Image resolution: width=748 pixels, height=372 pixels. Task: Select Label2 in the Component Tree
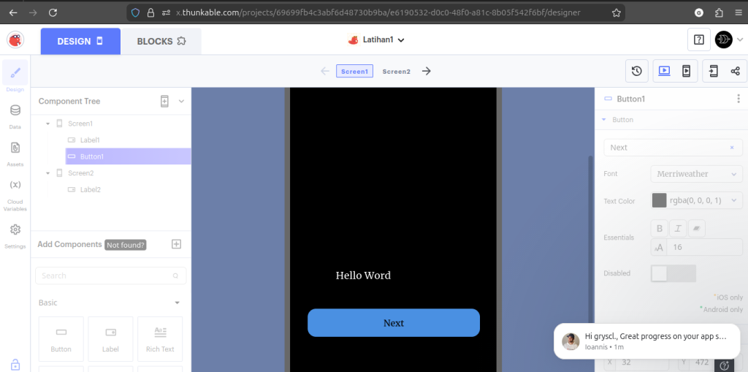pyautogui.click(x=90, y=189)
